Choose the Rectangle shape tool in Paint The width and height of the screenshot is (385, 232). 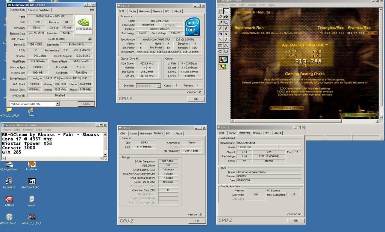pos(220,46)
